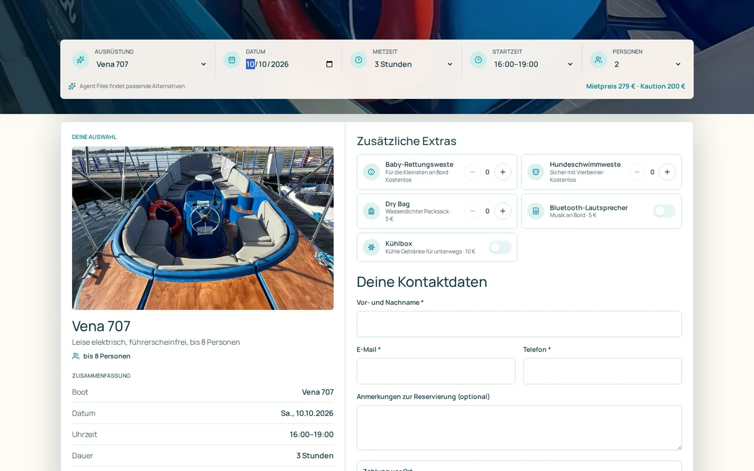This screenshot has width=754, height=471.
Task: Click the Kühlbox snowflake icon
Action: [x=371, y=247]
